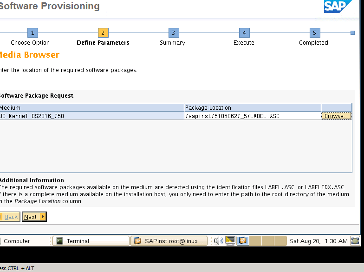364x272 pixels.
Task: Click the SAPinst package tray icon
Action: tap(242, 241)
